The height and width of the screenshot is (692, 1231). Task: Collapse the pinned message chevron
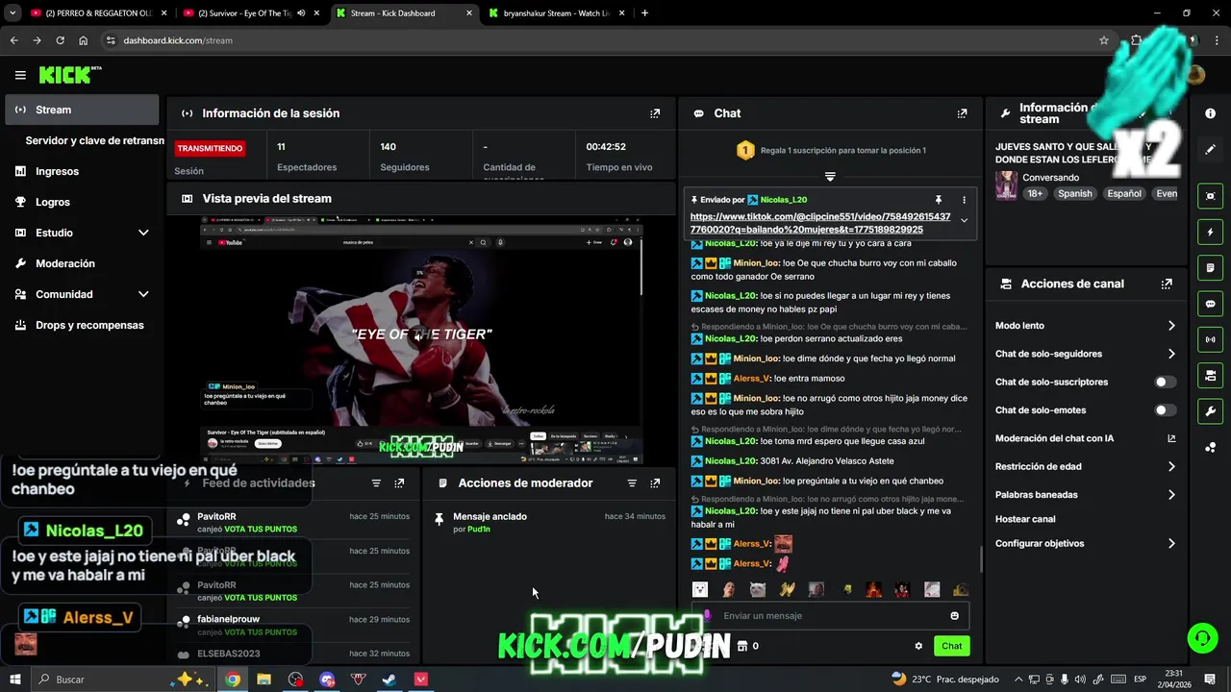click(964, 221)
